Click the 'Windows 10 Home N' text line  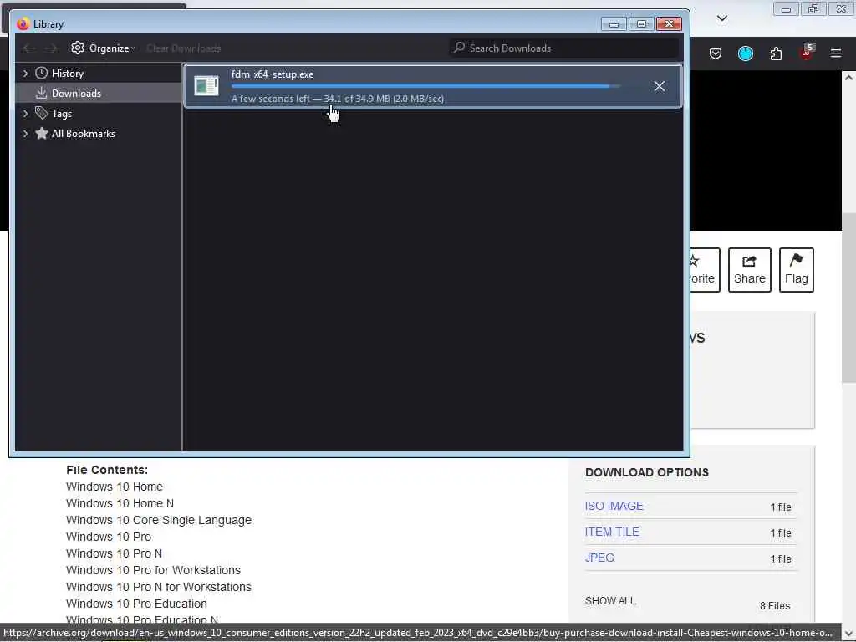(120, 503)
